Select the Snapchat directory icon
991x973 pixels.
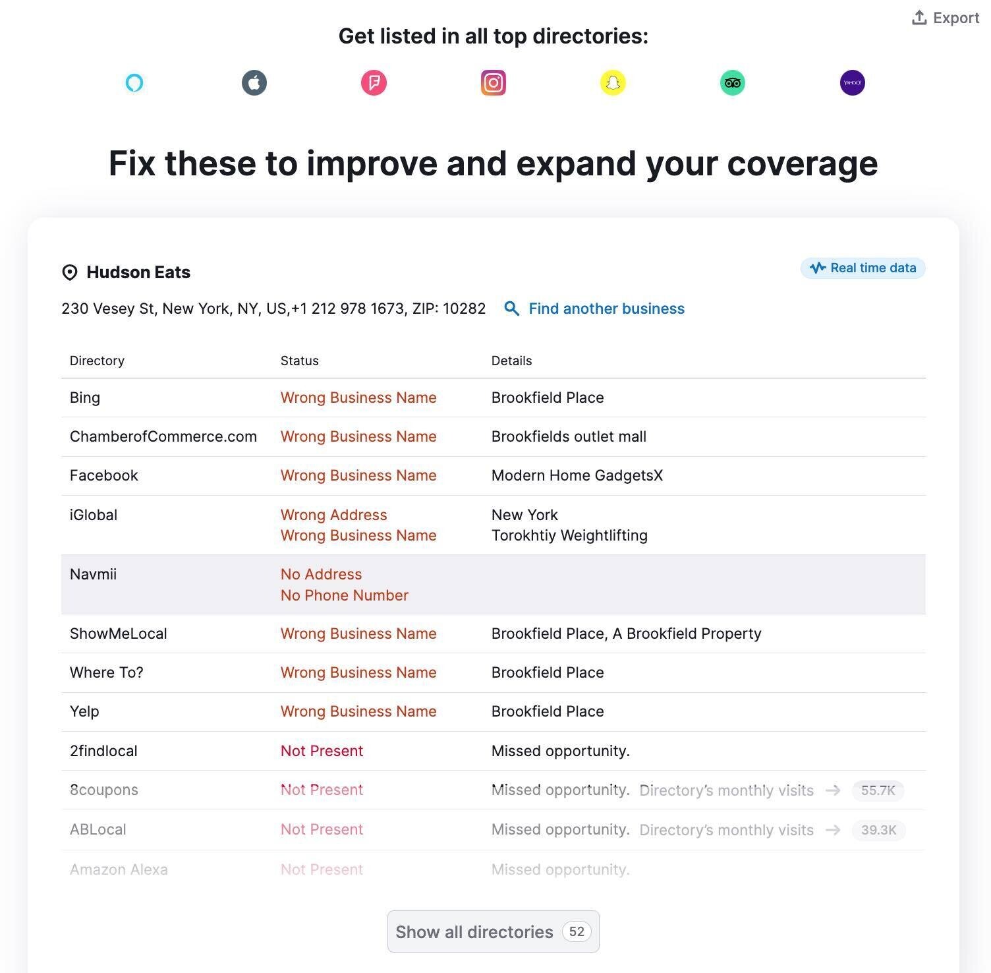tap(613, 82)
